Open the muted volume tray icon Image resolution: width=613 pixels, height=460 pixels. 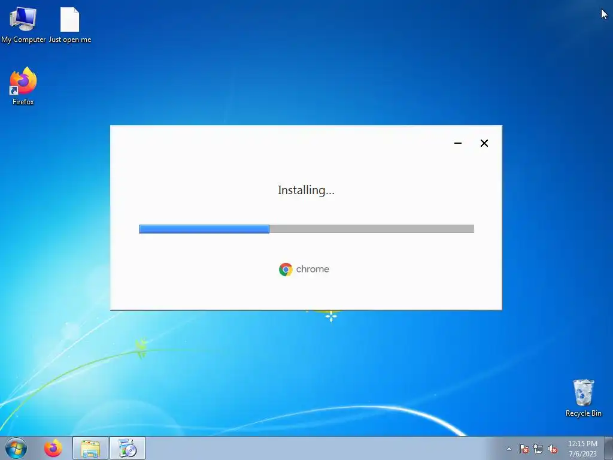pos(553,449)
